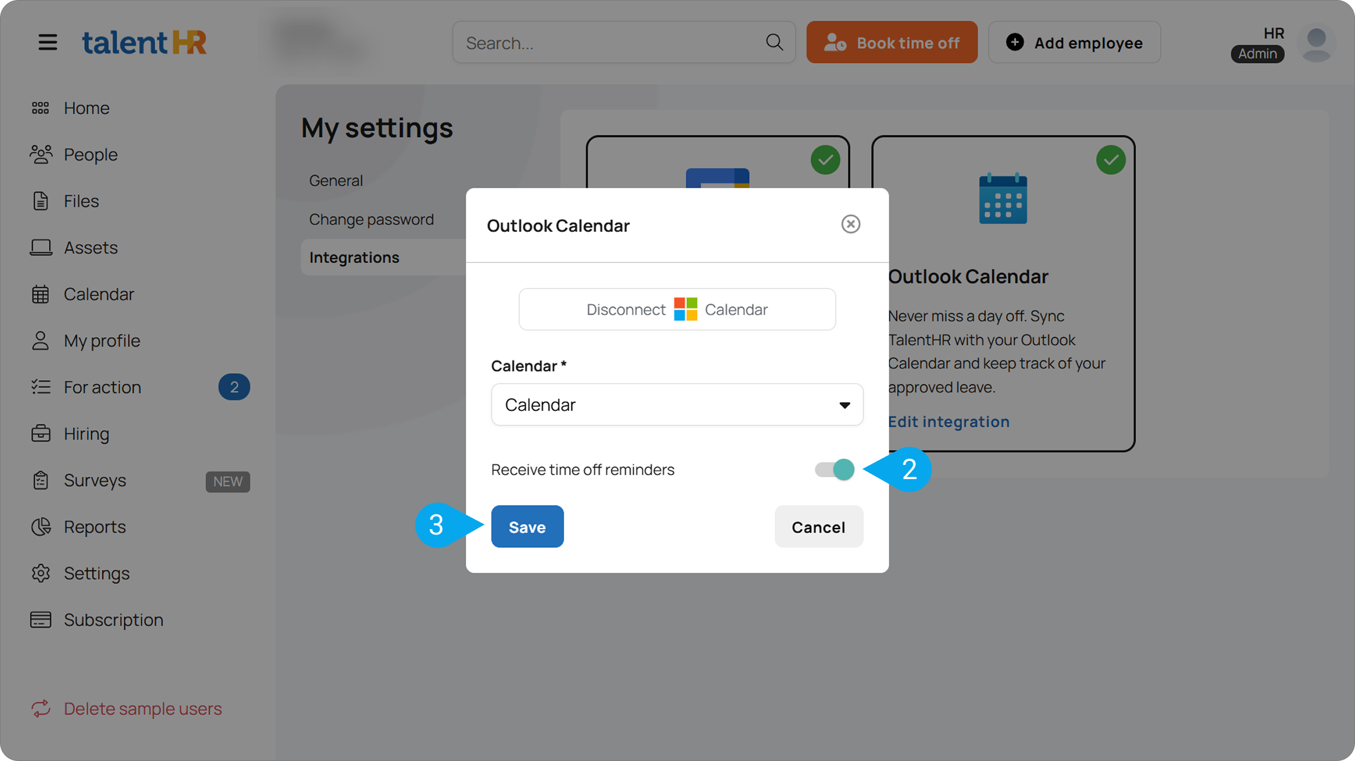The image size is (1355, 761).
Task: Click Edit integration link
Action: coord(948,421)
